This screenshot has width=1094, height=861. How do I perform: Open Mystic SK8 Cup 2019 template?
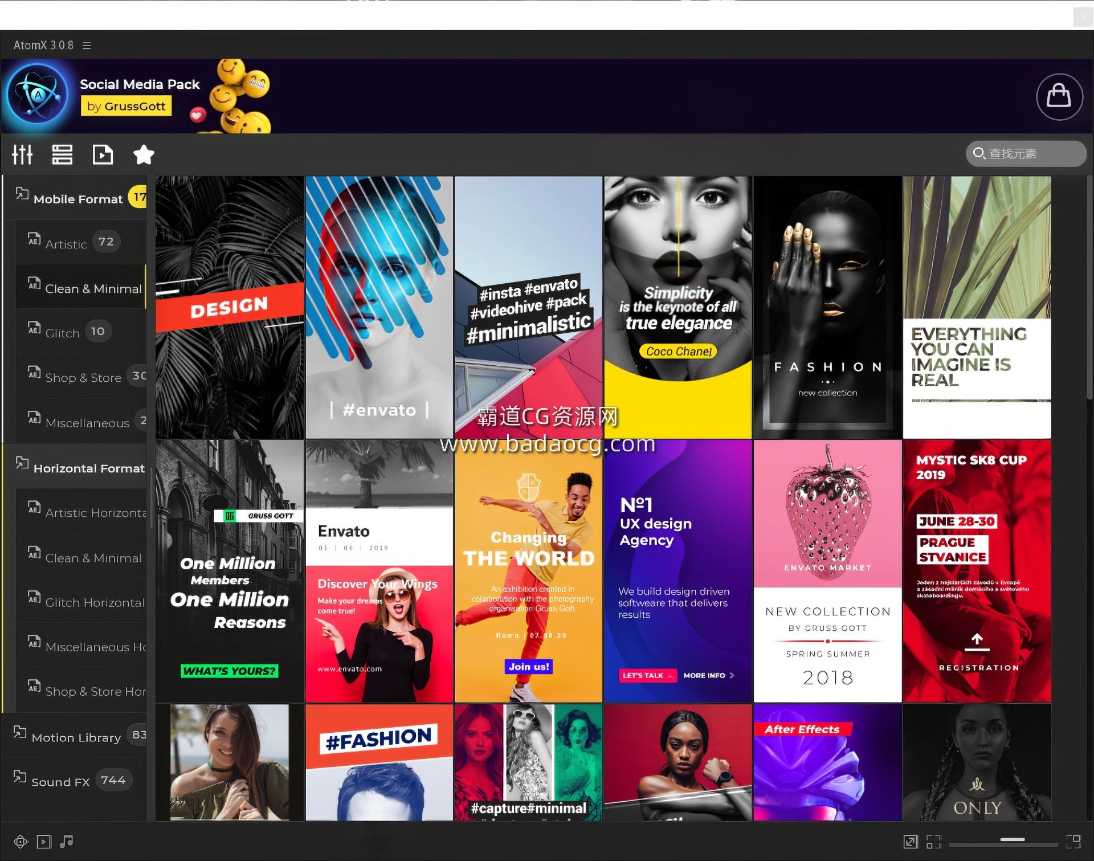point(977,571)
